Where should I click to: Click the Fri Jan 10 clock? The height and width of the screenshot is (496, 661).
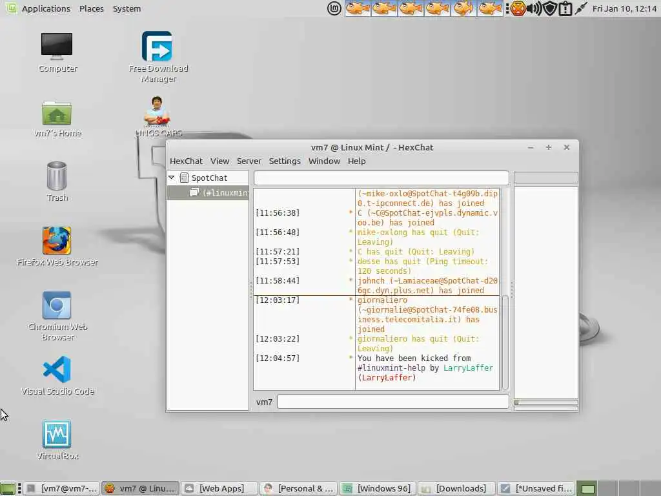click(x=624, y=8)
